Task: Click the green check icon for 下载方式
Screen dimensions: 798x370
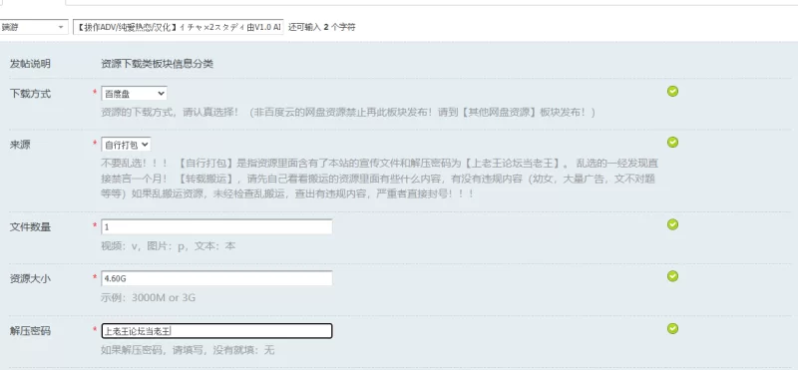Action: [x=672, y=91]
